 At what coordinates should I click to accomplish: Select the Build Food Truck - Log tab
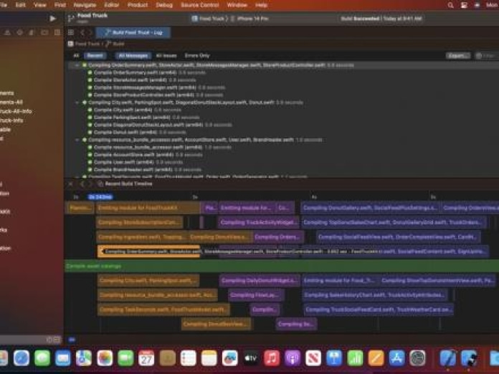133,32
